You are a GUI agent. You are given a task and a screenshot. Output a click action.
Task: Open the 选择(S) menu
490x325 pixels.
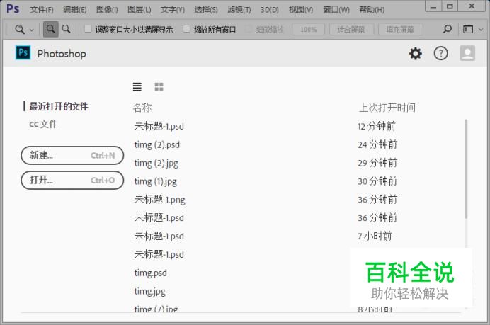coord(205,10)
